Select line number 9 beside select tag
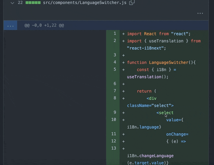 (x=115, y=112)
